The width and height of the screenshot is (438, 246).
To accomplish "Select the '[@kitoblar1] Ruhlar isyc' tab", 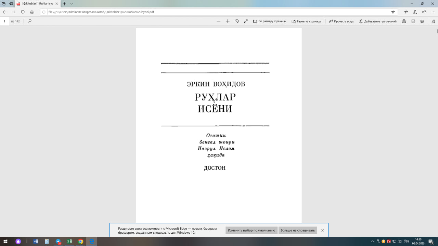I will point(37,4).
